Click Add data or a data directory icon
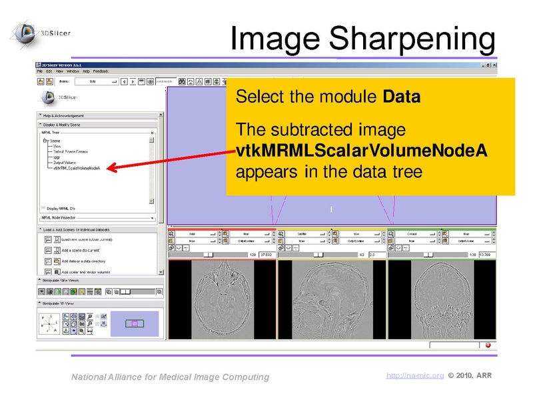Image resolution: width=533 pixels, height=400 pixels. point(57,261)
